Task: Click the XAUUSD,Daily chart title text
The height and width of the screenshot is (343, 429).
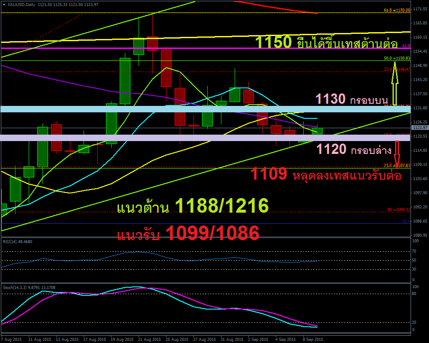Action: pyautogui.click(x=21, y=4)
